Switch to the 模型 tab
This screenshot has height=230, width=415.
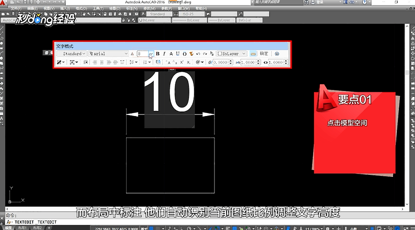(x=8, y=227)
